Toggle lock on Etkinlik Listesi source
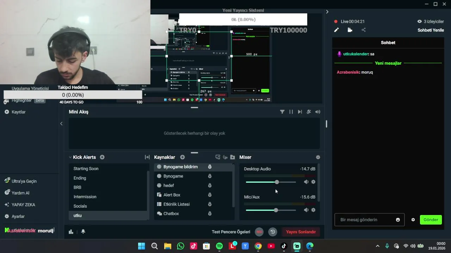 (210, 204)
